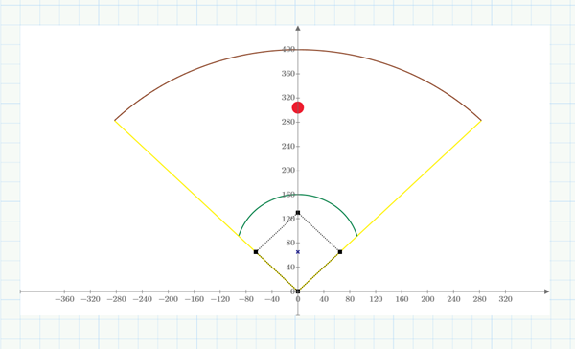Select the dotted line from second base to first base
This screenshot has height=349, width=575.
click(x=319, y=232)
